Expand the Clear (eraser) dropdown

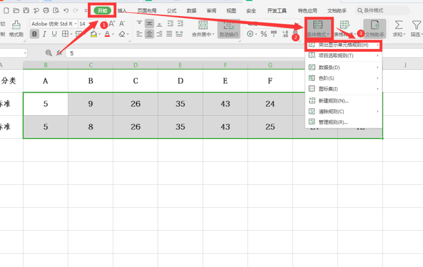click(x=127, y=34)
